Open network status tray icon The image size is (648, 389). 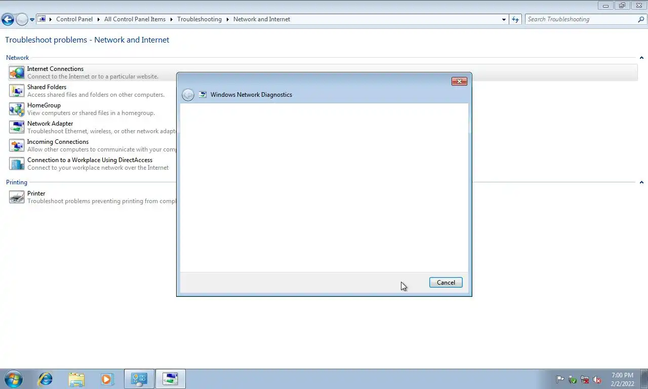tap(585, 379)
